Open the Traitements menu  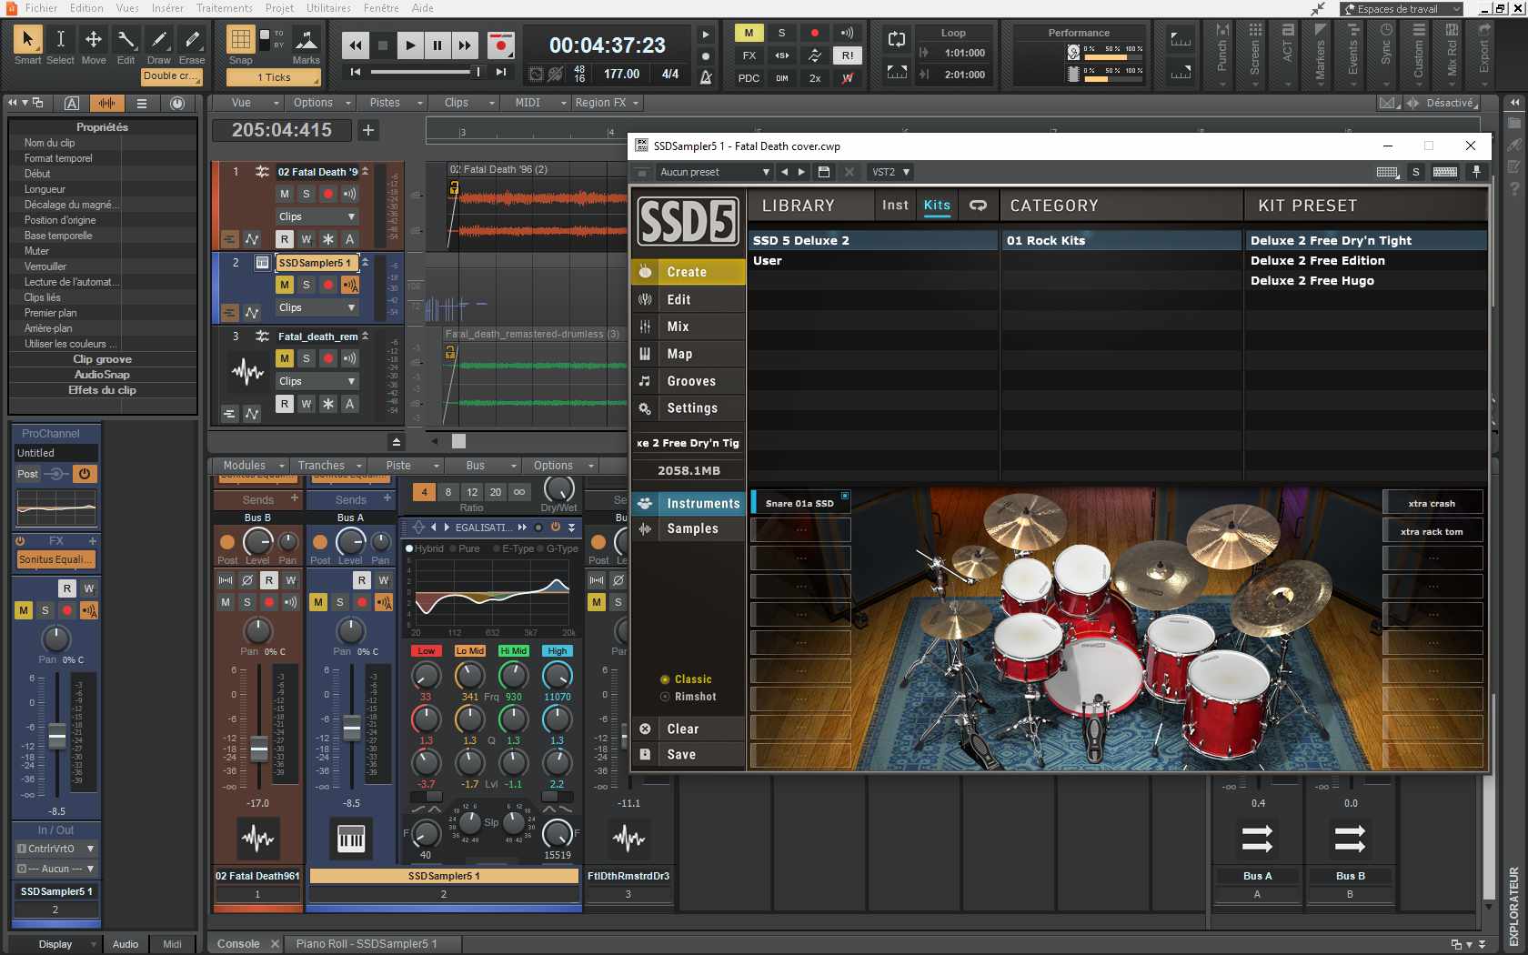pos(224,8)
